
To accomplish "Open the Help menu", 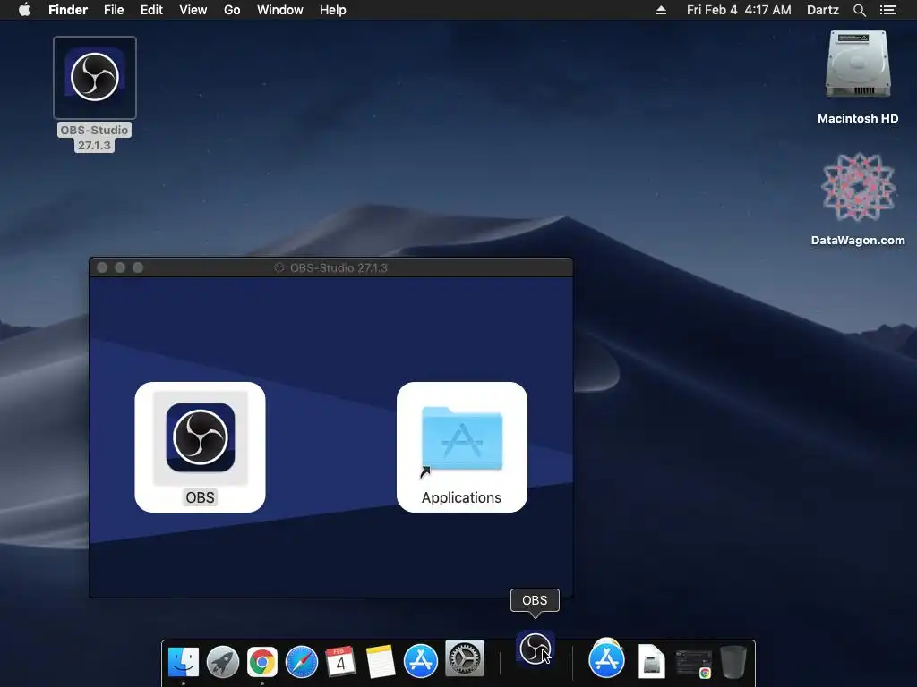I will [x=333, y=10].
